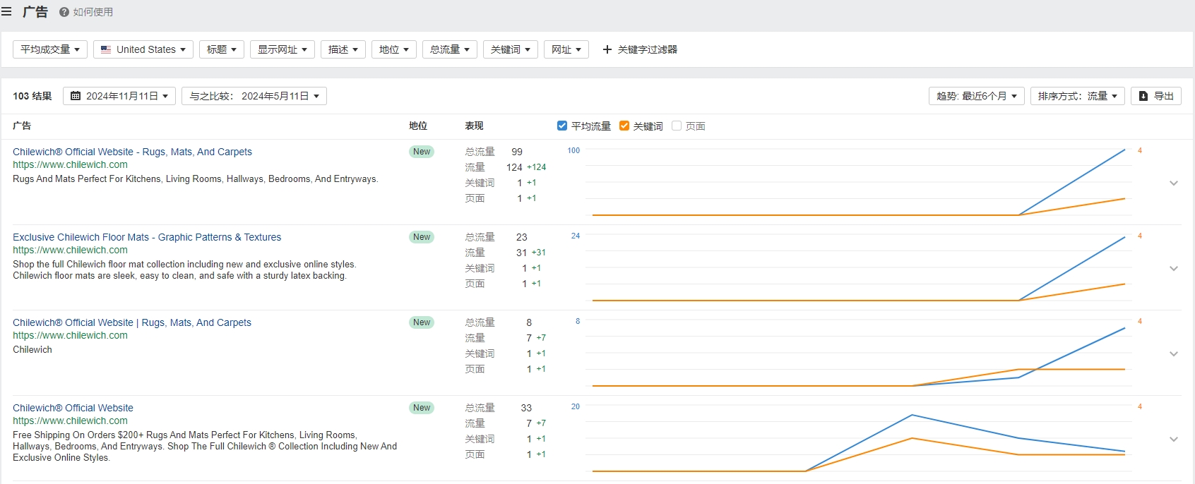Open the 2024年11月11日 date picker
1195x484 pixels.
[x=119, y=96]
